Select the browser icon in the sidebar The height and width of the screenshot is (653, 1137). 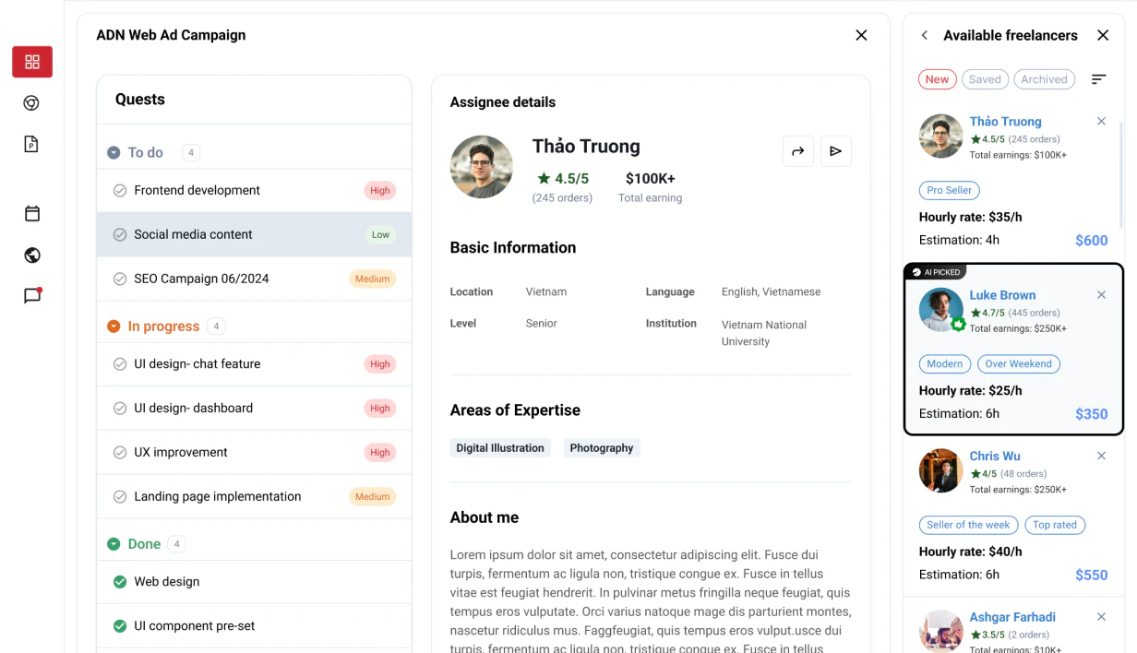pyautogui.click(x=32, y=103)
